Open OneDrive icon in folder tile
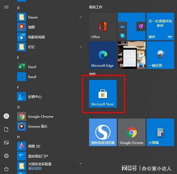This screenshot has width=177, height=174. (x=122, y=27)
